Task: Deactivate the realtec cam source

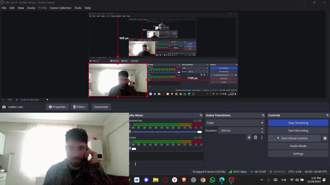Action: click(101, 107)
